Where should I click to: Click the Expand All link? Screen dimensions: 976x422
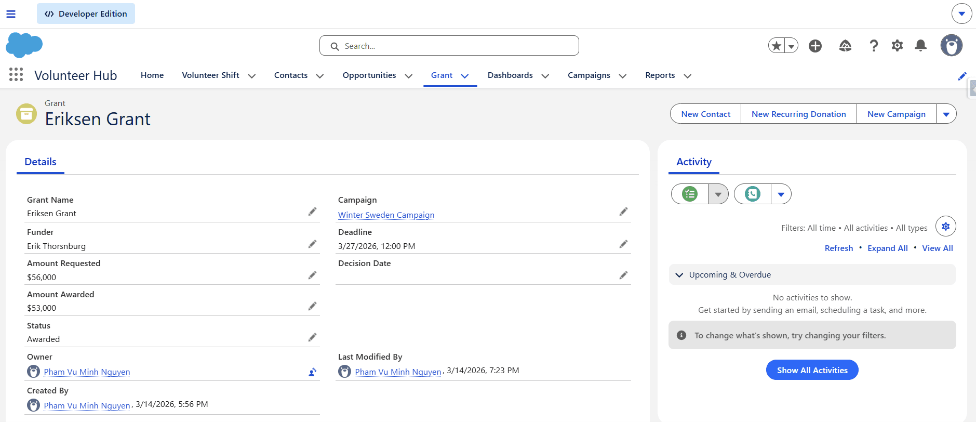(888, 248)
